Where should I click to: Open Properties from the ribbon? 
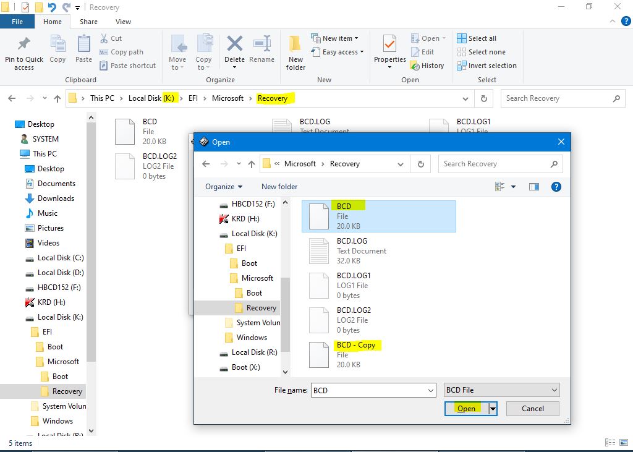pyautogui.click(x=389, y=46)
